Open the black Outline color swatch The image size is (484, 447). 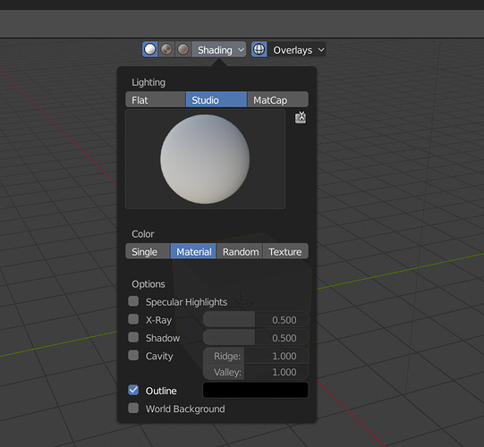256,391
